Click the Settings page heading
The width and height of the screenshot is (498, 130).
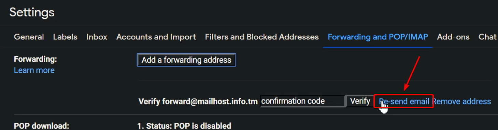tap(32, 13)
